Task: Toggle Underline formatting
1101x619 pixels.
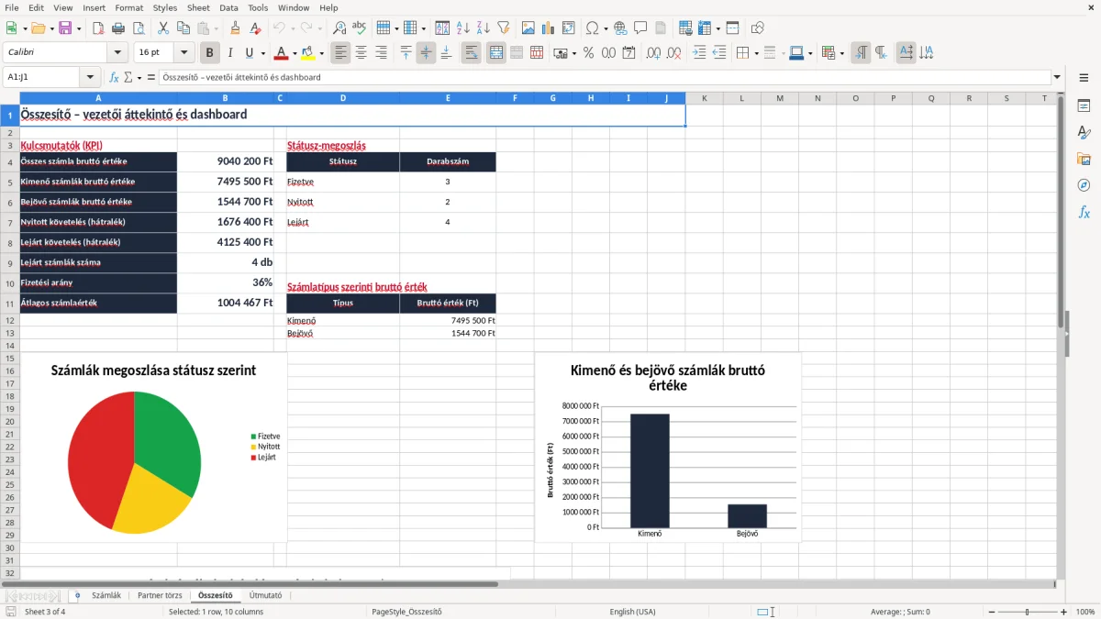Action: [x=250, y=53]
